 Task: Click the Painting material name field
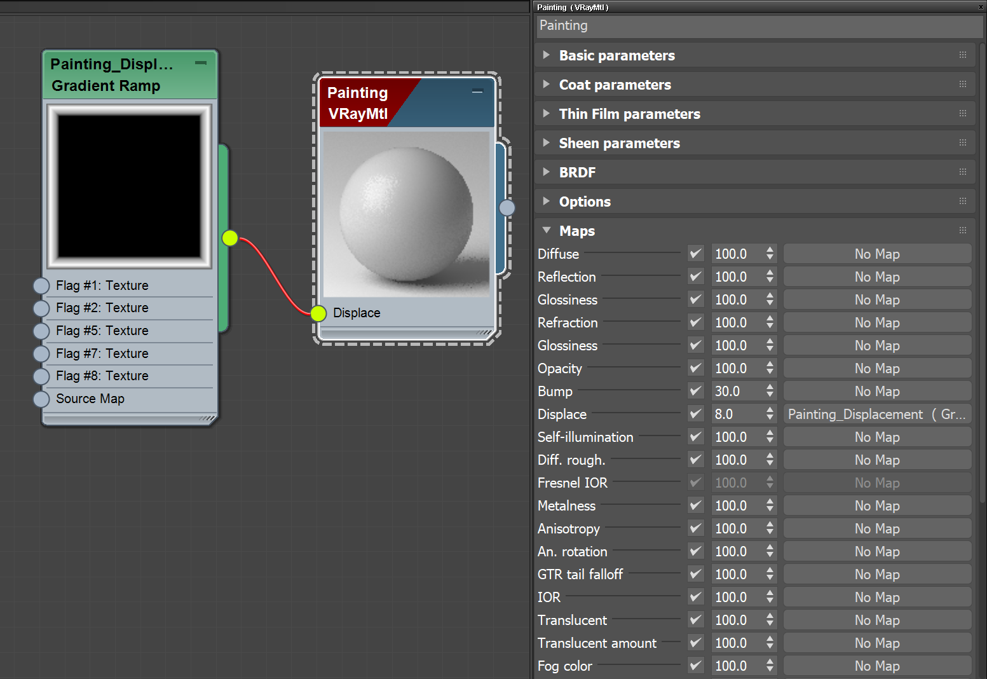pyautogui.click(x=759, y=25)
